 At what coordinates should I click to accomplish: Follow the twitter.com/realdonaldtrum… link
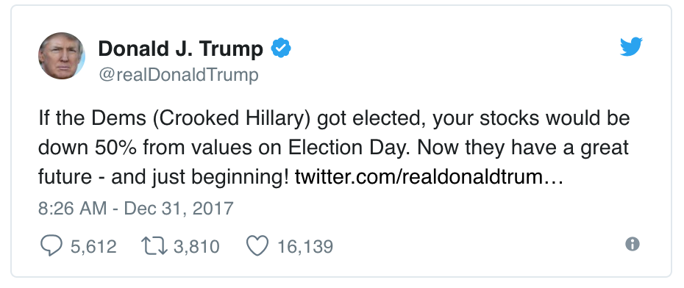point(430,177)
